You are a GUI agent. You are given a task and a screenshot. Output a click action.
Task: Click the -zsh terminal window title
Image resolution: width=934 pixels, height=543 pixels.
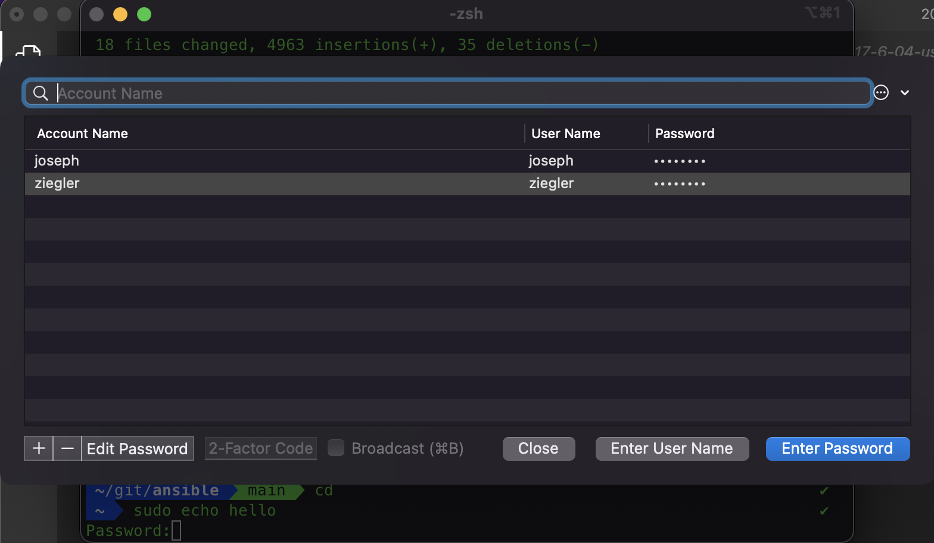(x=466, y=14)
